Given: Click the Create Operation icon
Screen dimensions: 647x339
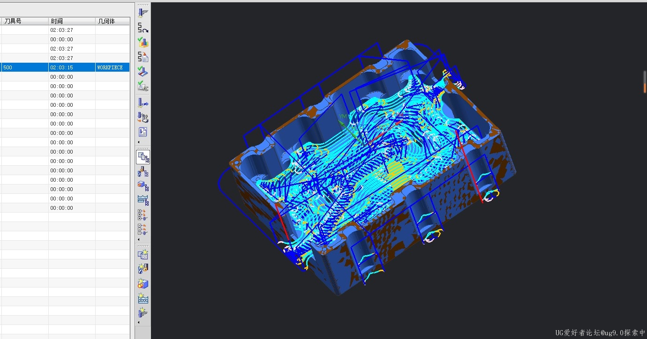Looking at the screenshot, I should [143, 312].
